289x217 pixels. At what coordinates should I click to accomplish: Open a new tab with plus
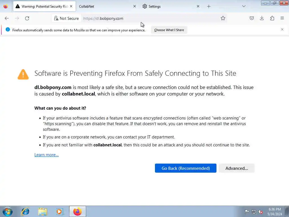tap(209, 6)
